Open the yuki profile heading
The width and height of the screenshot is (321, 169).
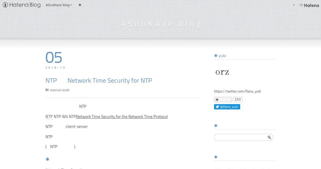pyautogui.click(x=222, y=56)
